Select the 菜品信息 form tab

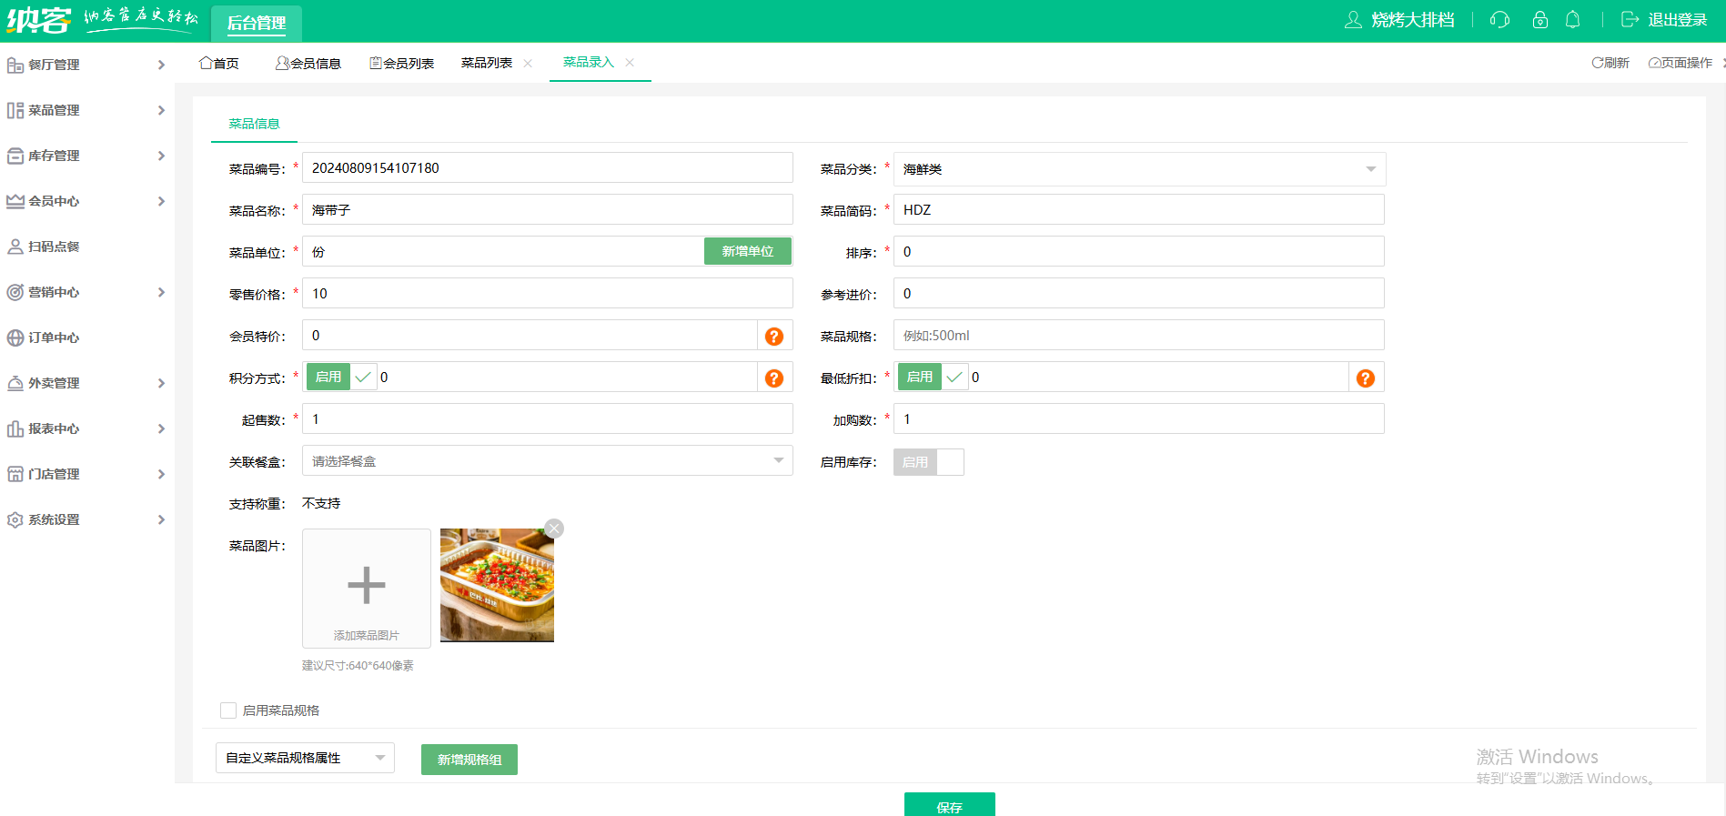[254, 124]
